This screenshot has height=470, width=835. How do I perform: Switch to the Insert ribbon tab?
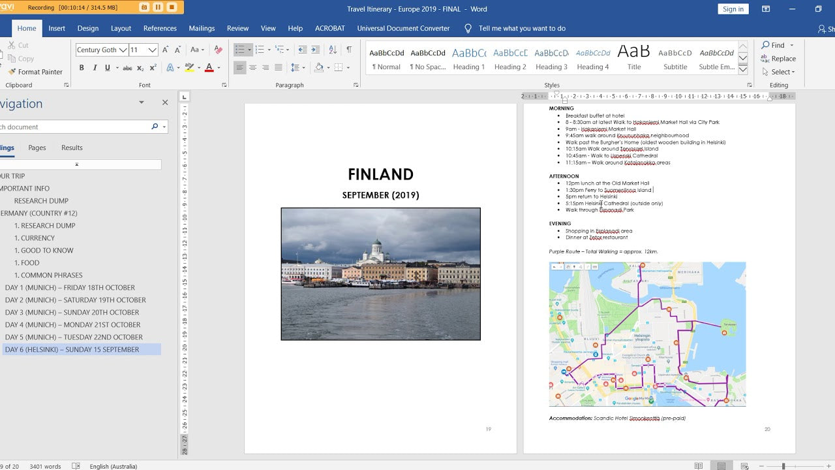[57, 28]
